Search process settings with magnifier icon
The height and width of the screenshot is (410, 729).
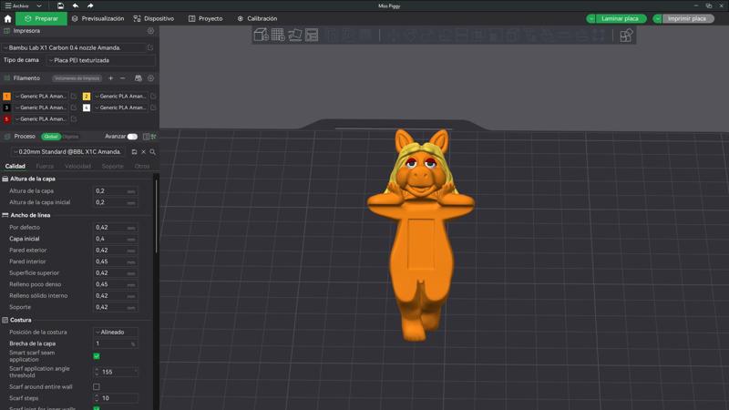coord(152,152)
